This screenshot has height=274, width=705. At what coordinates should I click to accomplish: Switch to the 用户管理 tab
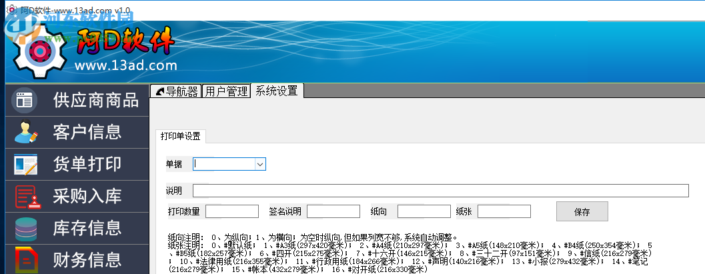point(226,91)
